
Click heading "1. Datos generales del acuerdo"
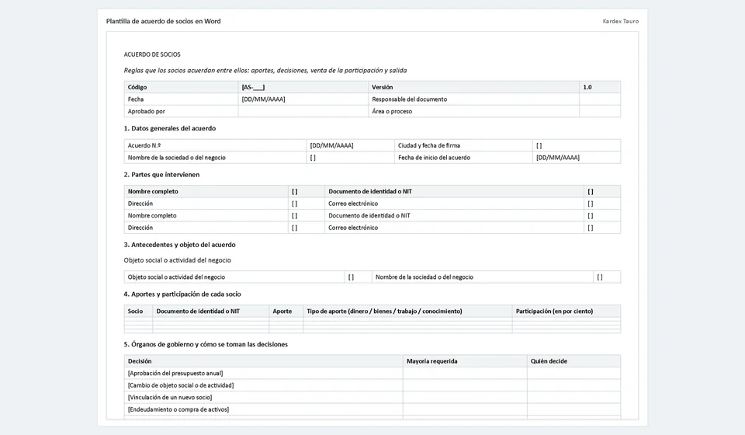click(x=170, y=128)
